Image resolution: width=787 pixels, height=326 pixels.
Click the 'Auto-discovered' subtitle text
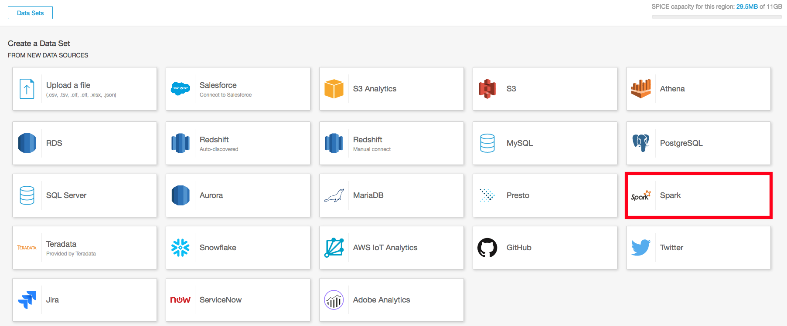[x=219, y=149]
